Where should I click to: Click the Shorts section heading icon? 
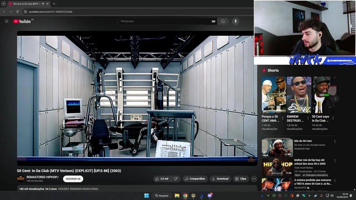point(264,71)
